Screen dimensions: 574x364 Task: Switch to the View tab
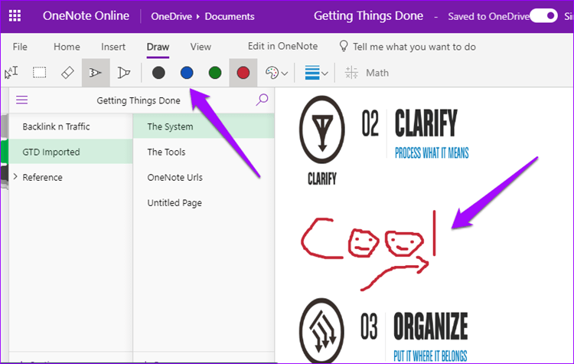click(201, 47)
